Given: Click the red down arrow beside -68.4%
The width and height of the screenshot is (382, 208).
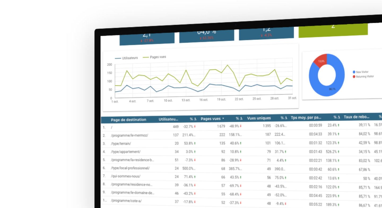Looking at the screenshot, I should click(241, 194).
